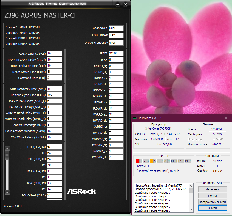Image resolution: width=232 pixels, height=216 pixels.
Task: Close the TestMem5 window
Action: click(225, 118)
